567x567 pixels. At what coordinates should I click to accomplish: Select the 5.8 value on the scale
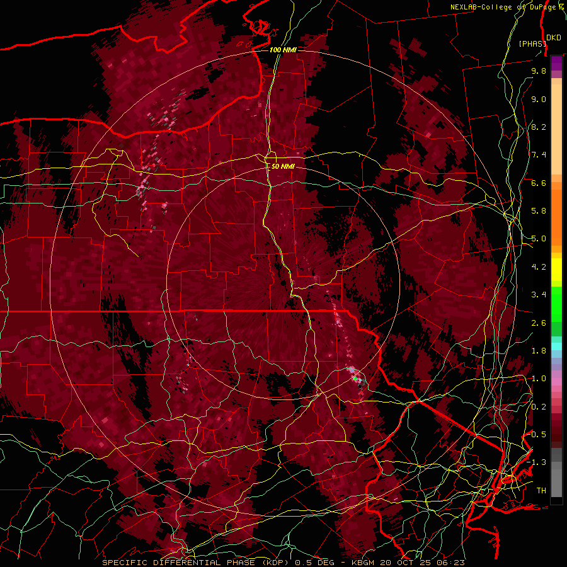[539, 211]
